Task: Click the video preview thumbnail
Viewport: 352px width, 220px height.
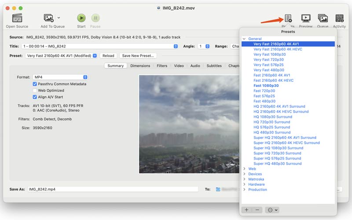Action: [189, 124]
